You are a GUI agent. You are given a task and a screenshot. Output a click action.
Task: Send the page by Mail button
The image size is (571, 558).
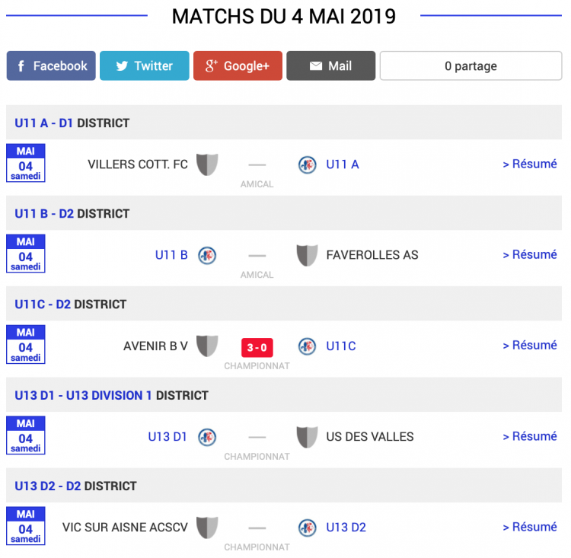330,66
